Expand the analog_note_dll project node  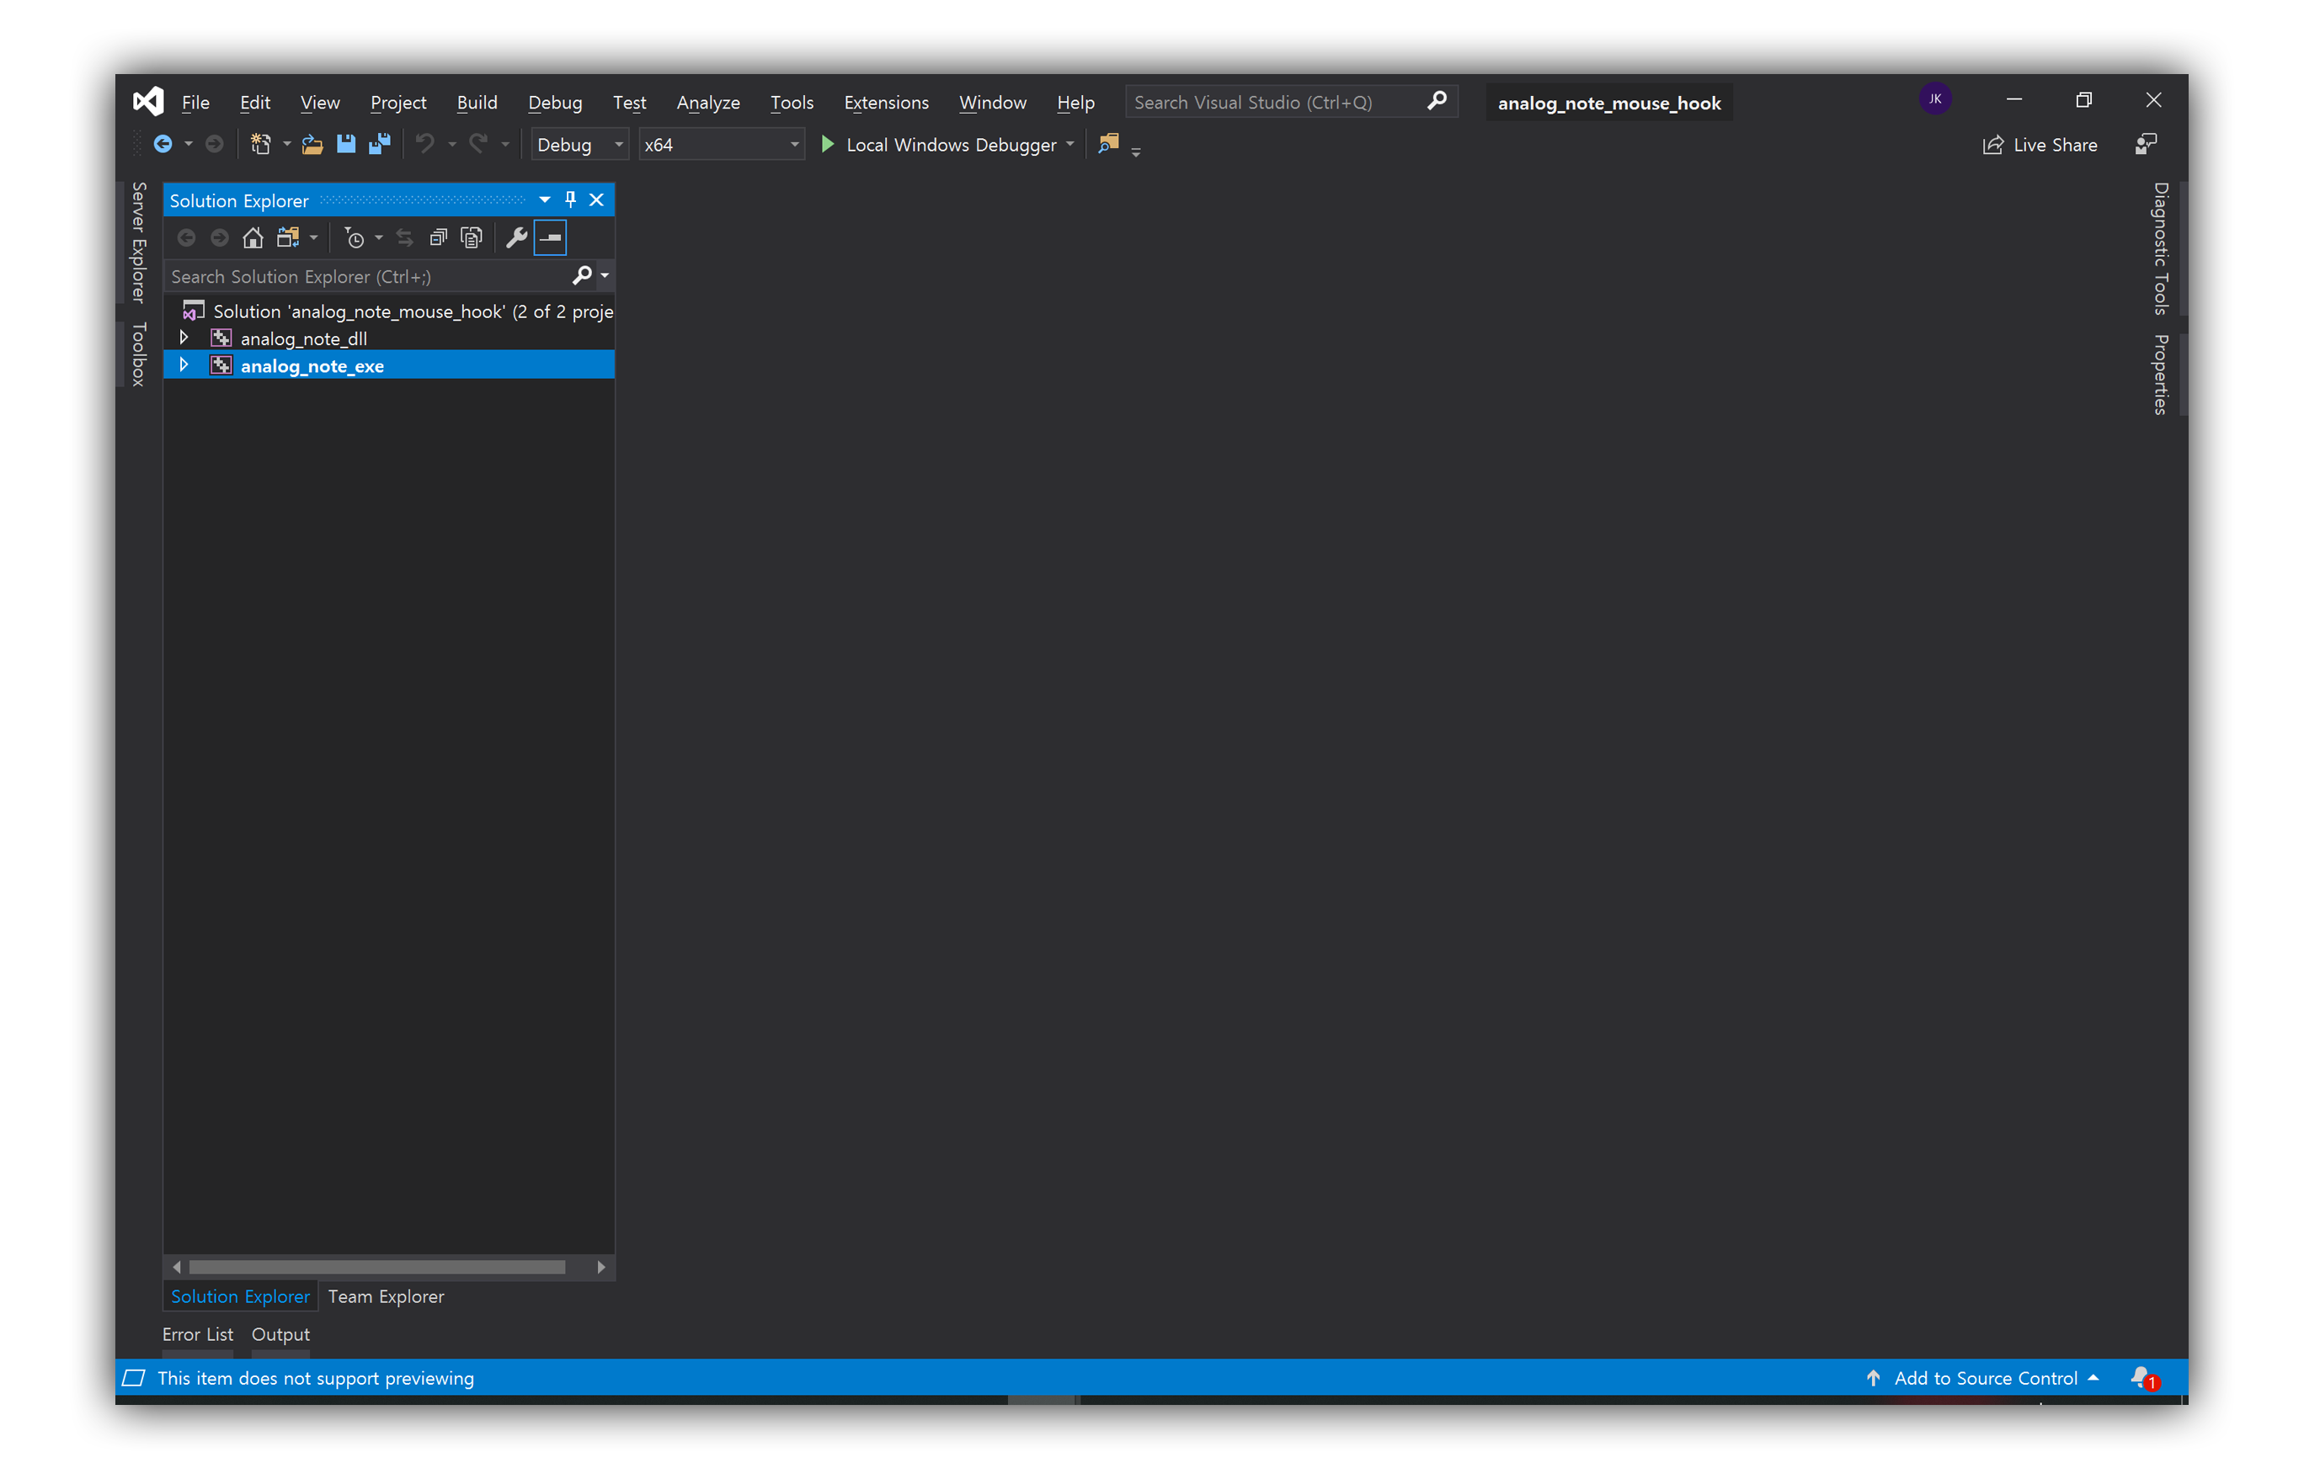tap(184, 338)
